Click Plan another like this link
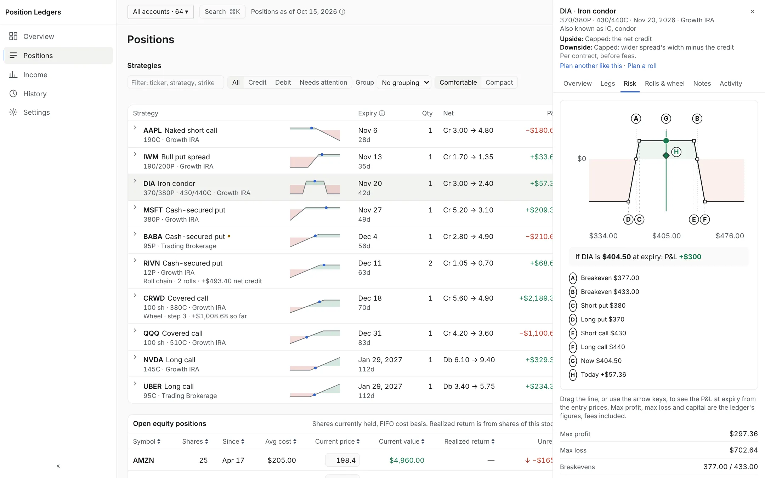Viewport: 765px width, 478px height. coord(591,66)
